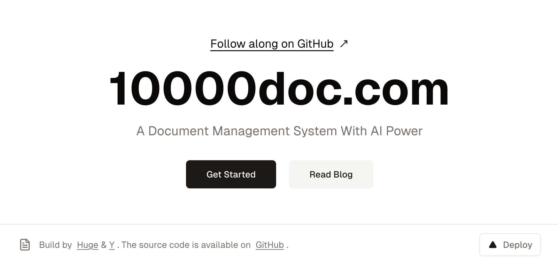Follow the footer GitHub source code link
Image resolution: width=558 pixels, height=261 pixels.
270,245
